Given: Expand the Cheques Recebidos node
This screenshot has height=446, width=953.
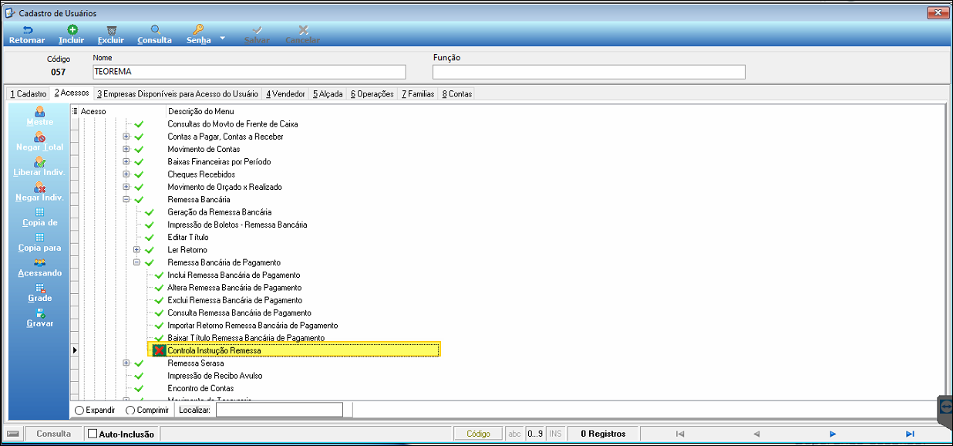Looking at the screenshot, I should click(126, 174).
